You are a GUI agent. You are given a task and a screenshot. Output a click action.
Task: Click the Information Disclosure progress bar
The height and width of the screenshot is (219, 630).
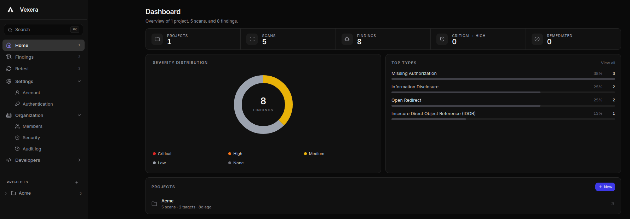coord(503,93)
